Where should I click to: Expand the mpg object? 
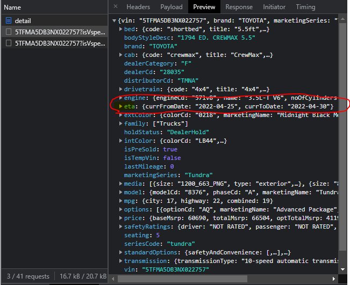point(120,201)
